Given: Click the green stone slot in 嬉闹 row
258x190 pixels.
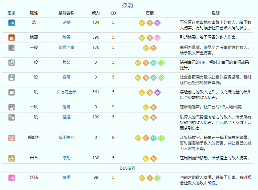Looking at the screenshot, I should pyautogui.click(x=157, y=178).
